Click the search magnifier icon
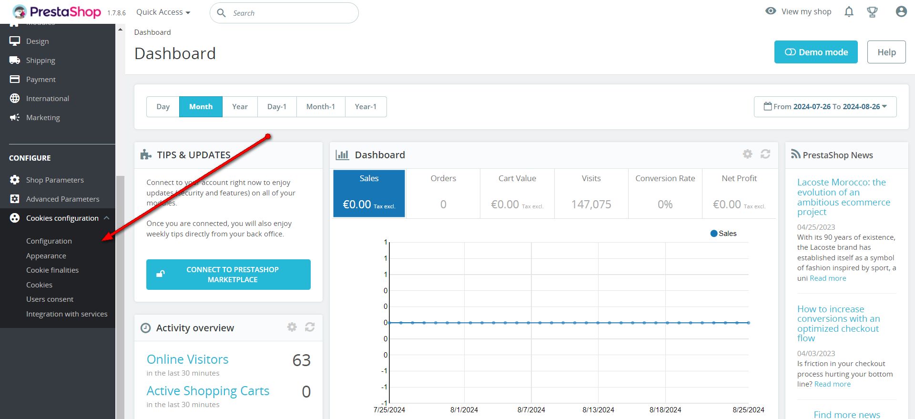This screenshot has height=419, width=915. [222, 13]
